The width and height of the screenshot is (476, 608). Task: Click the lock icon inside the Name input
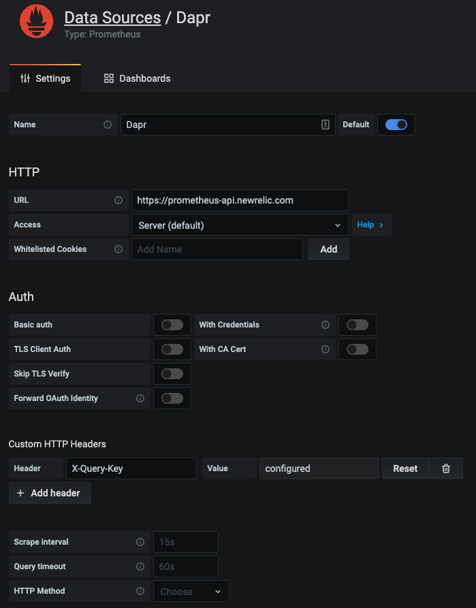pyautogui.click(x=325, y=125)
